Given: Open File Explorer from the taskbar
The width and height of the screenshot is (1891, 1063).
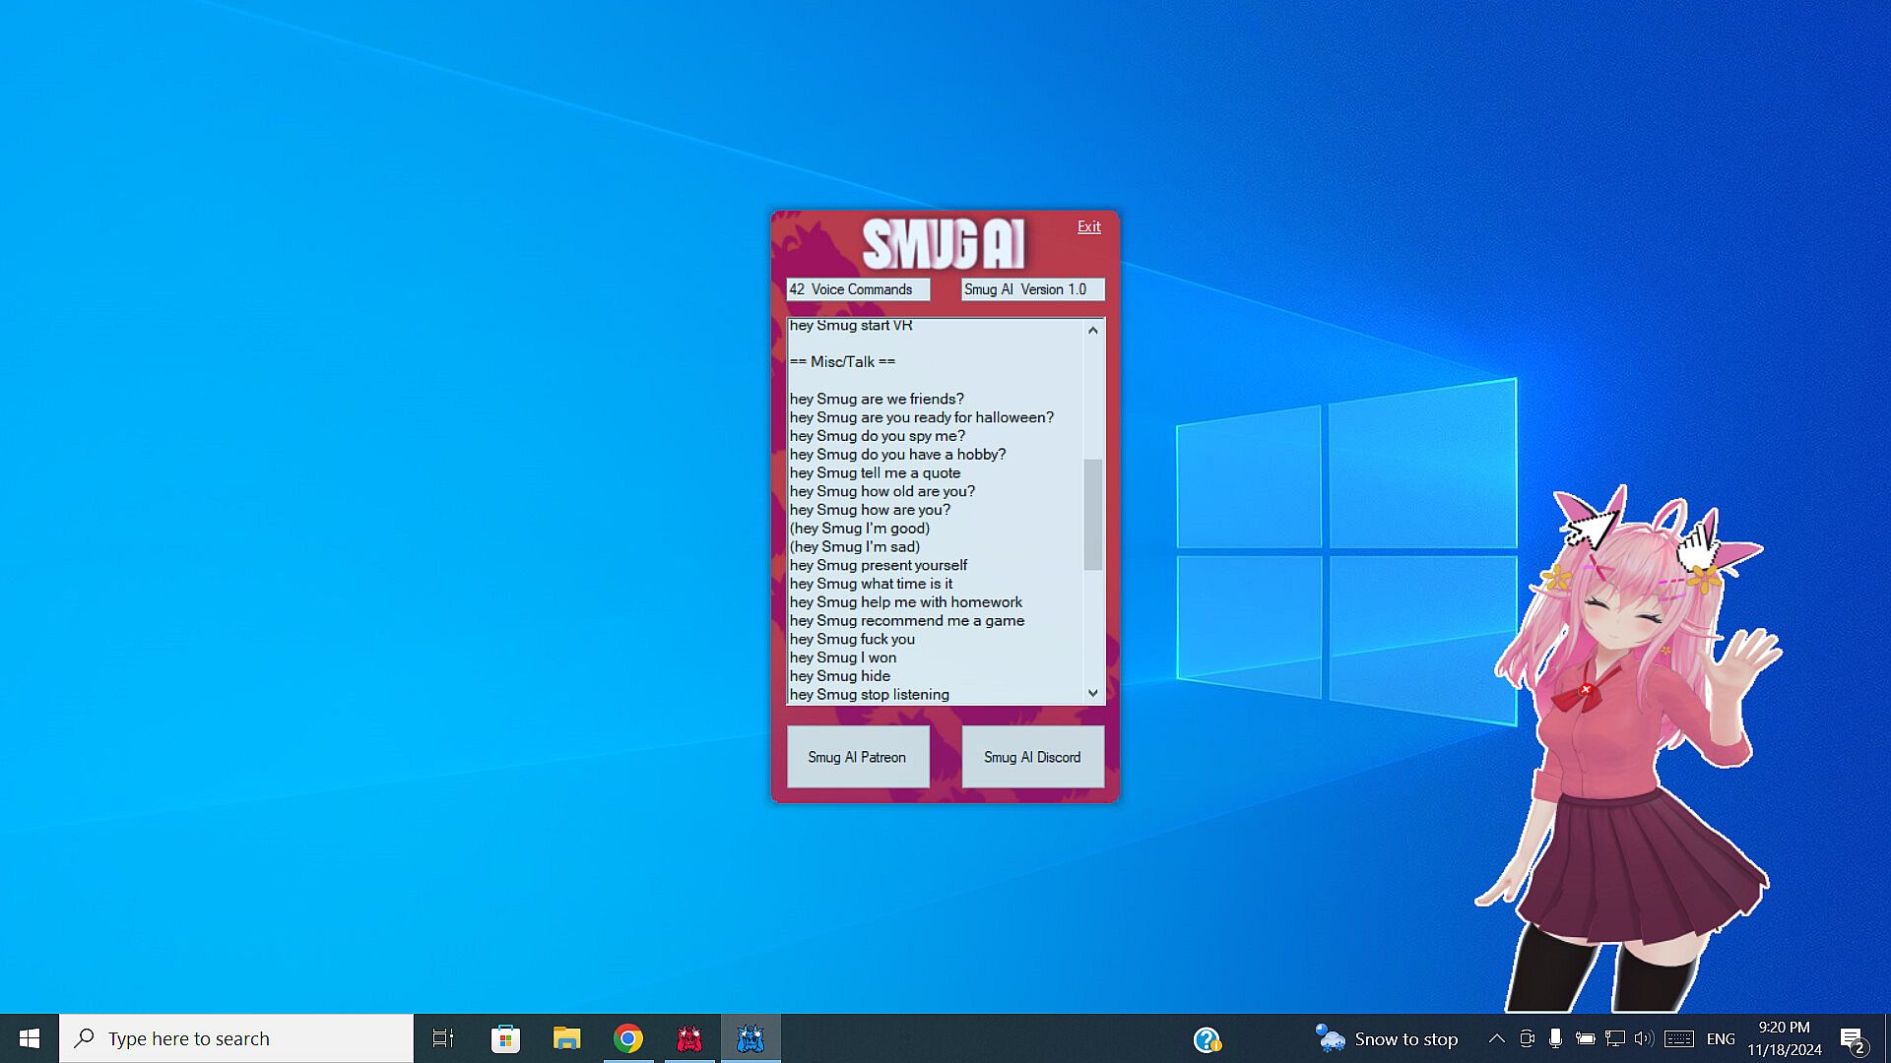Looking at the screenshot, I should click(x=567, y=1038).
